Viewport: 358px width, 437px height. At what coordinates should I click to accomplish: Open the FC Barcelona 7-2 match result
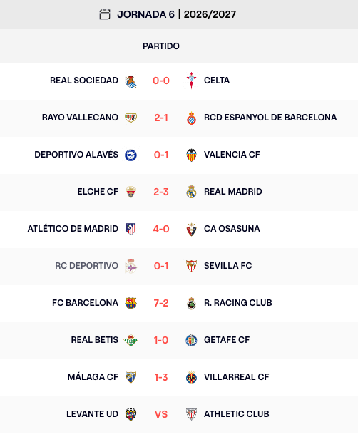tap(161, 303)
